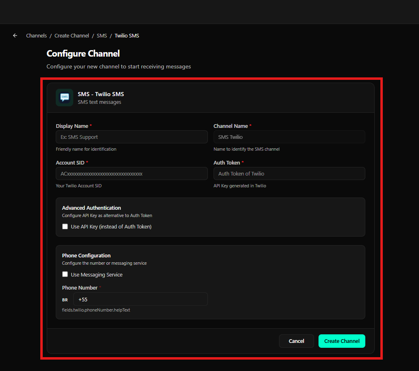The image size is (419, 371).
Task: Click the SMS - Twilio SMS title
Action: coord(101,94)
